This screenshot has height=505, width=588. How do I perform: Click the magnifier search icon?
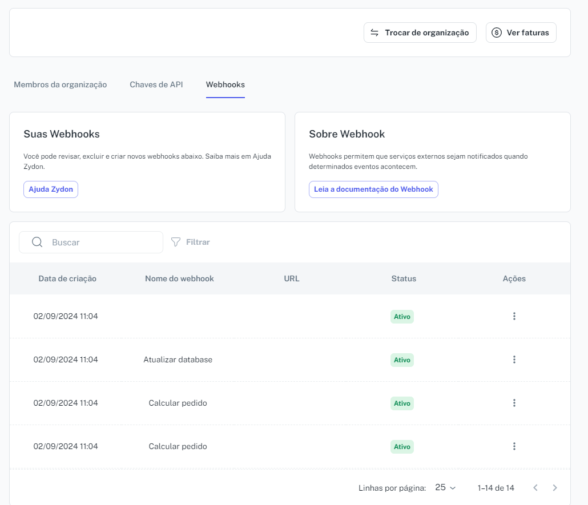pos(37,242)
